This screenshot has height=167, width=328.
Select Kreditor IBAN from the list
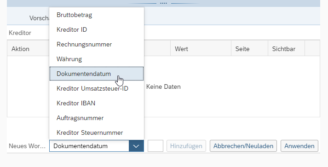click(97, 103)
